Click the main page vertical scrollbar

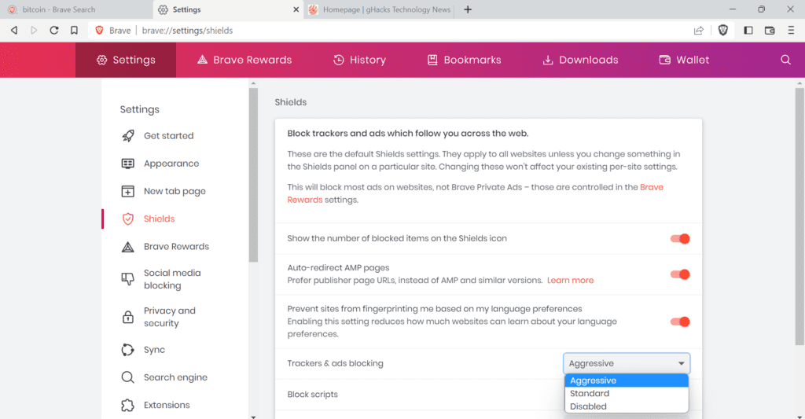[799, 215]
